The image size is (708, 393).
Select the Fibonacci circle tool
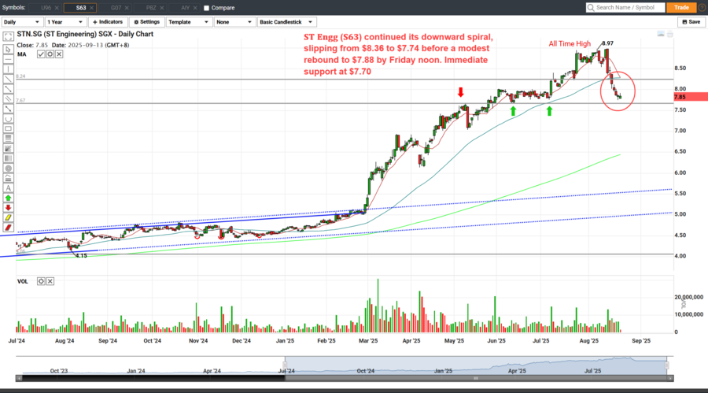(8, 169)
